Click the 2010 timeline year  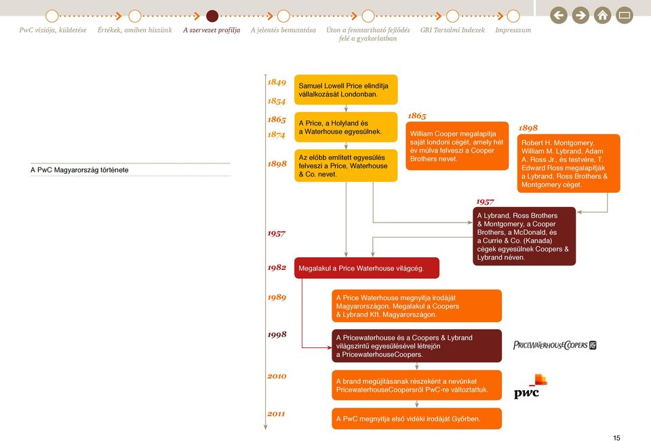[277, 377]
